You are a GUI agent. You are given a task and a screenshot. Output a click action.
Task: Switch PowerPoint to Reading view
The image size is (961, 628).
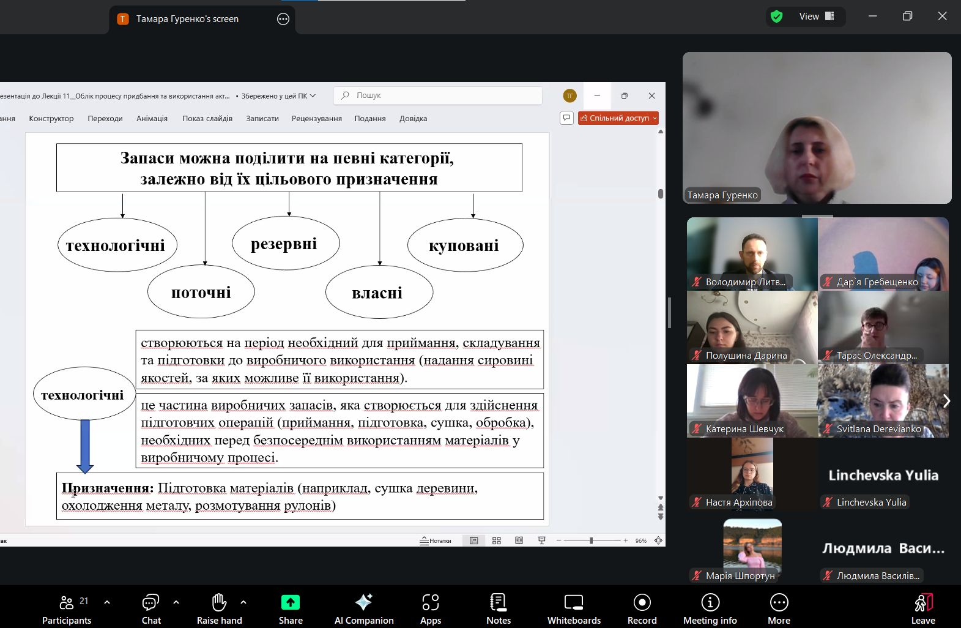[519, 540]
